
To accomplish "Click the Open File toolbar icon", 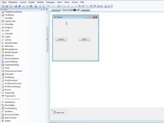I will [x=7, y=6].
